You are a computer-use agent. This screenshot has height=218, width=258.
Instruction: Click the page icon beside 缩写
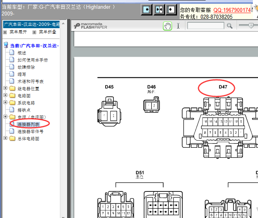(x=12, y=74)
